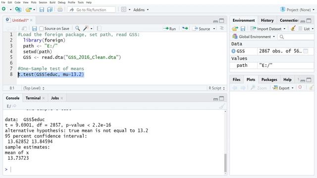Switch to the Jobs tab

pos(55,98)
